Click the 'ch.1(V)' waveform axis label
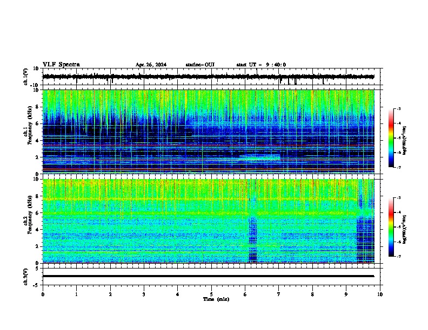Viewport: 428px width, 330px height. (x=26, y=77)
